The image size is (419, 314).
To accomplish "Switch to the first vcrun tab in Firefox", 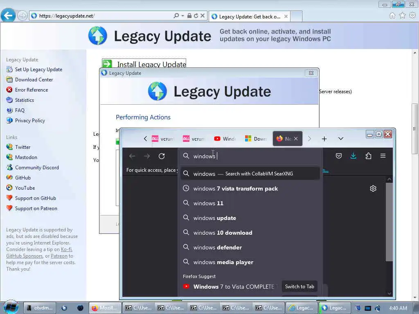I will point(163,139).
